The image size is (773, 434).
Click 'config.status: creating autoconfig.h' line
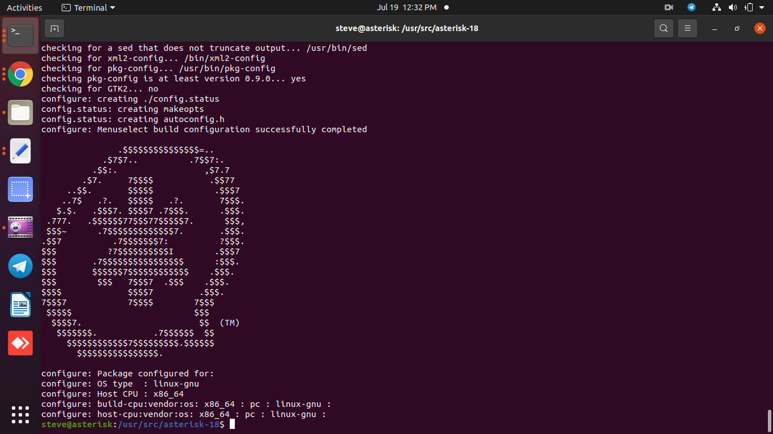click(x=132, y=119)
